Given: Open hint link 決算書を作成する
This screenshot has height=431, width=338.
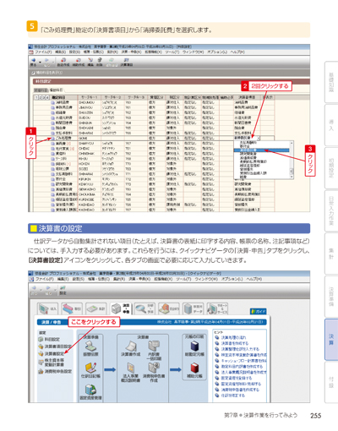Looking at the screenshot, I should [235, 343].
